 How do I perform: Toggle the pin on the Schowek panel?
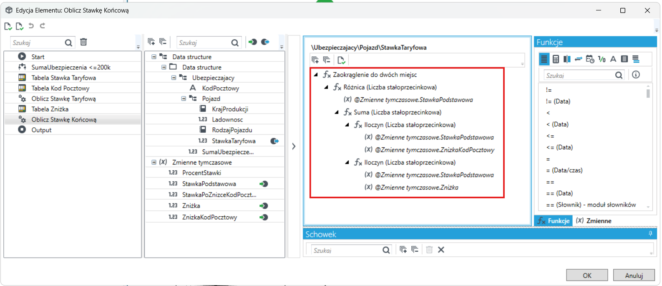pos(650,234)
